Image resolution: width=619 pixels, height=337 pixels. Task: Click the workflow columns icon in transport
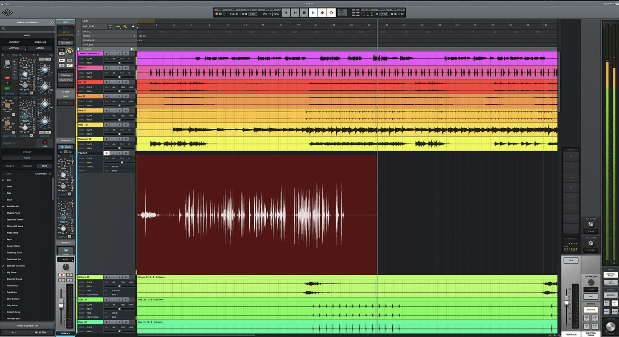[402, 14]
